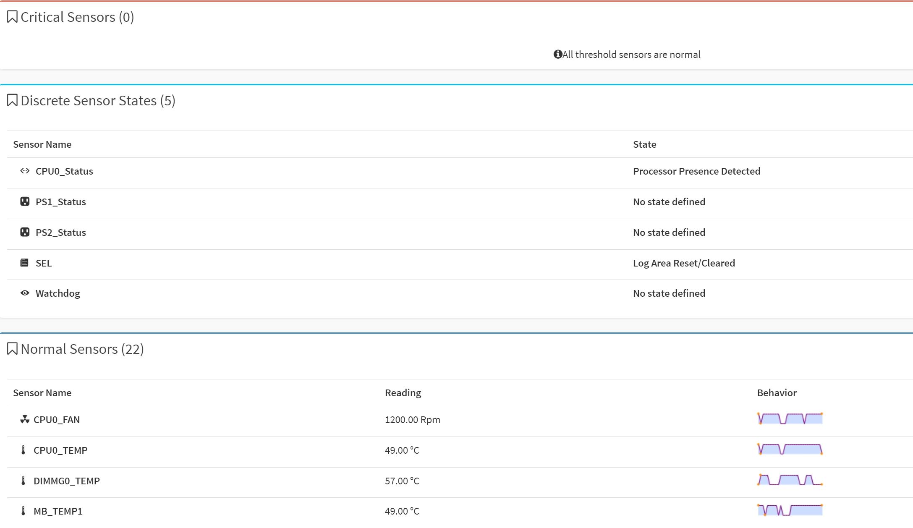Viewport: 913px width, 528px height.
Task: Click the PS2_Status power outlet icon
Action: click(25, 233)
